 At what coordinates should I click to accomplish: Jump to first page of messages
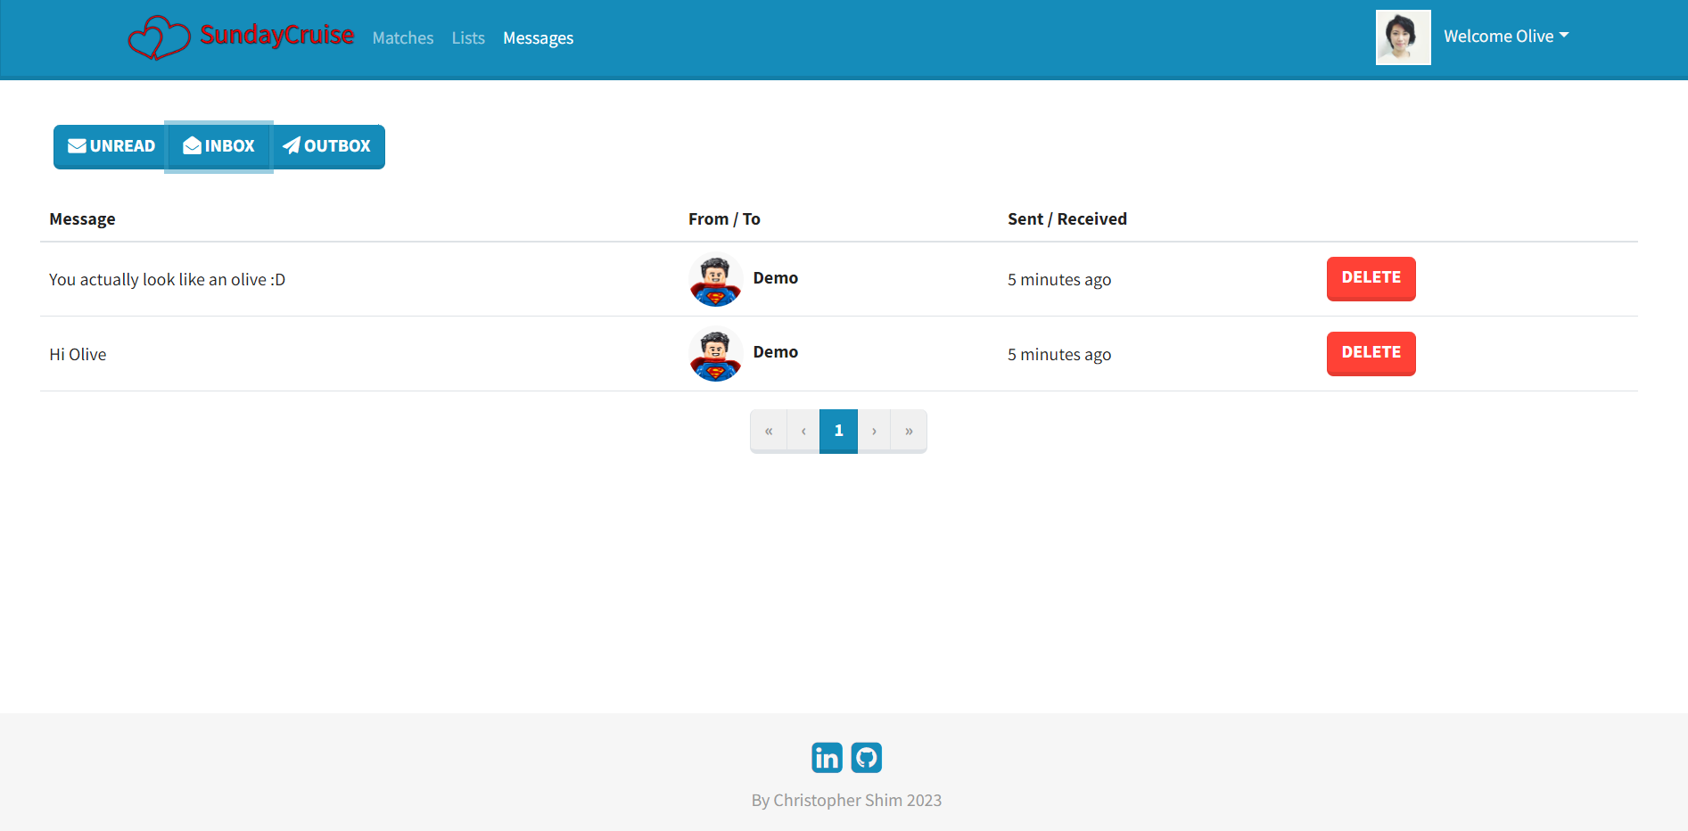tap(769, 432)
